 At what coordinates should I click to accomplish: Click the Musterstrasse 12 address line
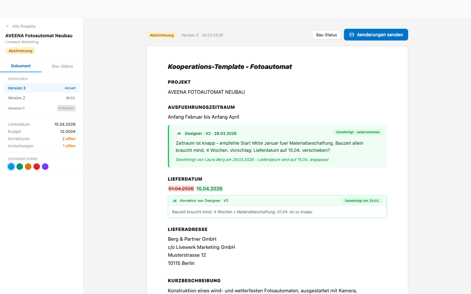tap(187, 255)
